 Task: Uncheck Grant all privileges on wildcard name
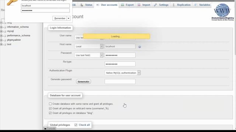(50, 109)
